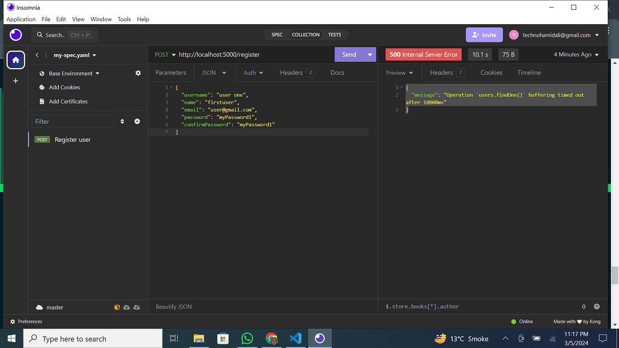The height and width of the screenshot is (348, 619).
Task: Click the plus icon to create new project
Action: 16,81
